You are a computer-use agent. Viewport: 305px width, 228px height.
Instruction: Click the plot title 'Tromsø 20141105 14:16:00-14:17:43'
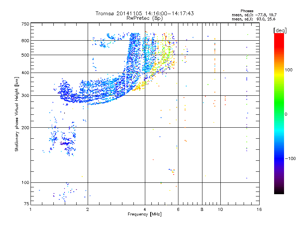tap(144, 13)
